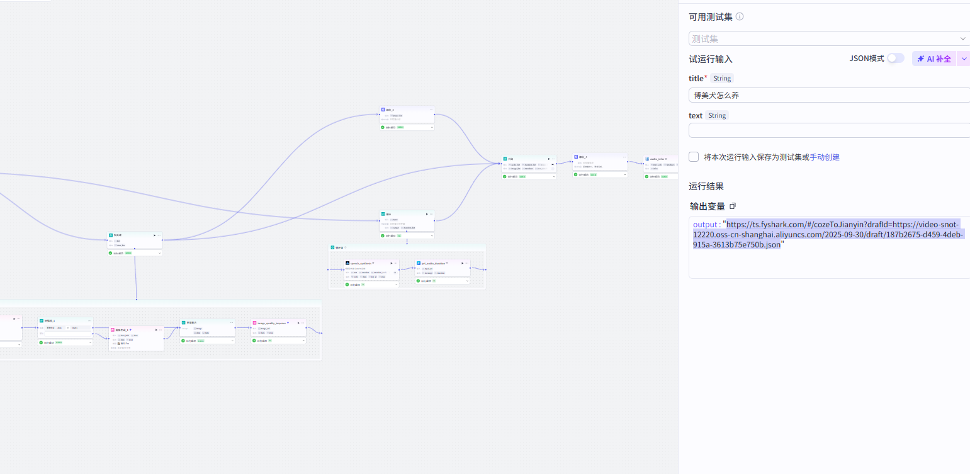Image resolution: width=970 pixels, height=474 pixels.
Task: Run the get_audio_duration node via play icon
Action: pos(462,263)
